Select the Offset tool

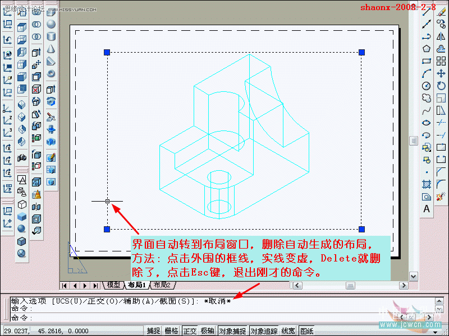[441, 49]
